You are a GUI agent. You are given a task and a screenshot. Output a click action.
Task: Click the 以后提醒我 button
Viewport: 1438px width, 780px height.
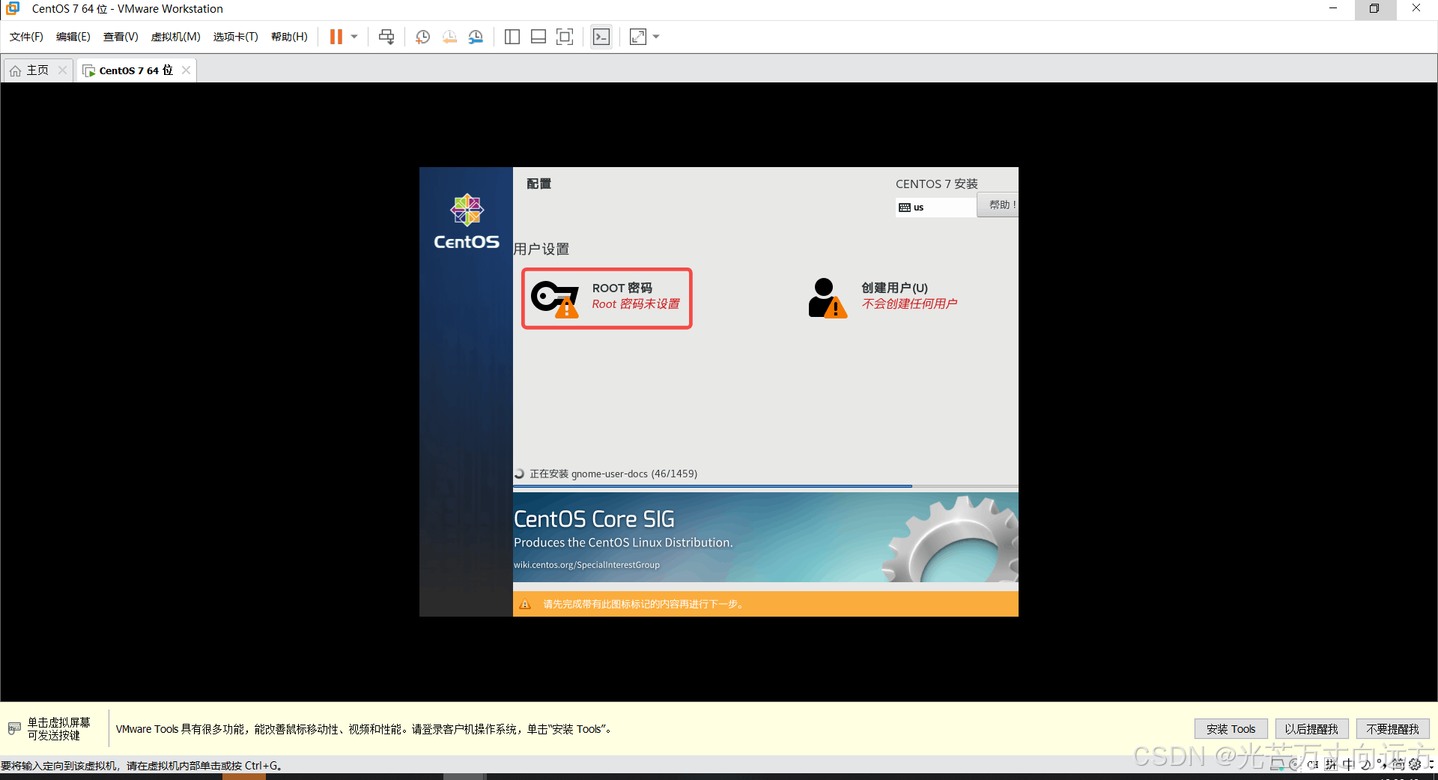tap(1311, 729)
